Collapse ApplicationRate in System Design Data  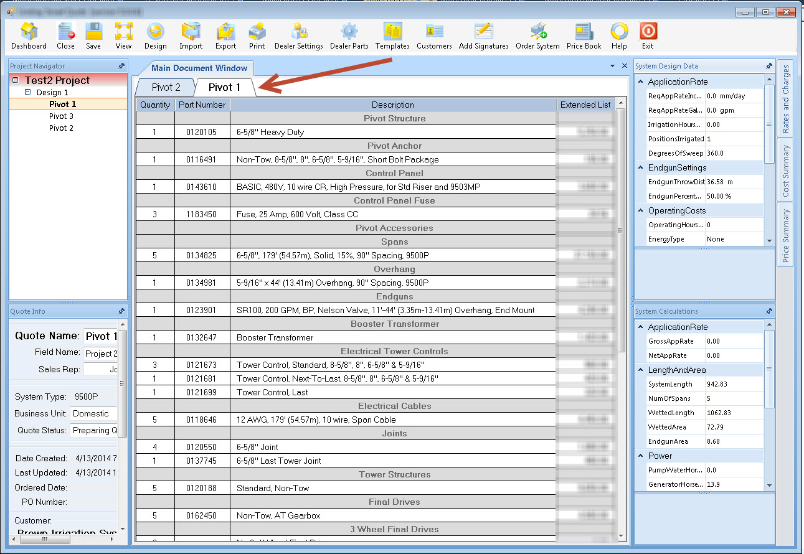(641, 82)
